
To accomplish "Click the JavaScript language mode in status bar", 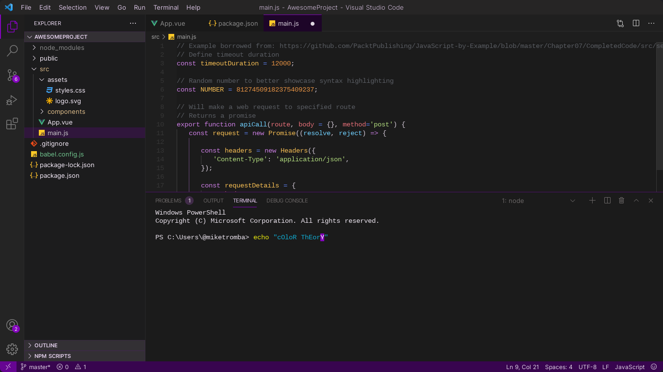I will (x=630, y=367).
